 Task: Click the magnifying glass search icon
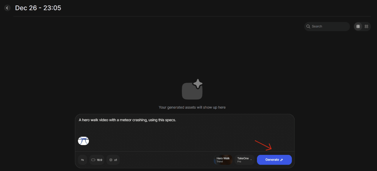click(x=308, y=26)
